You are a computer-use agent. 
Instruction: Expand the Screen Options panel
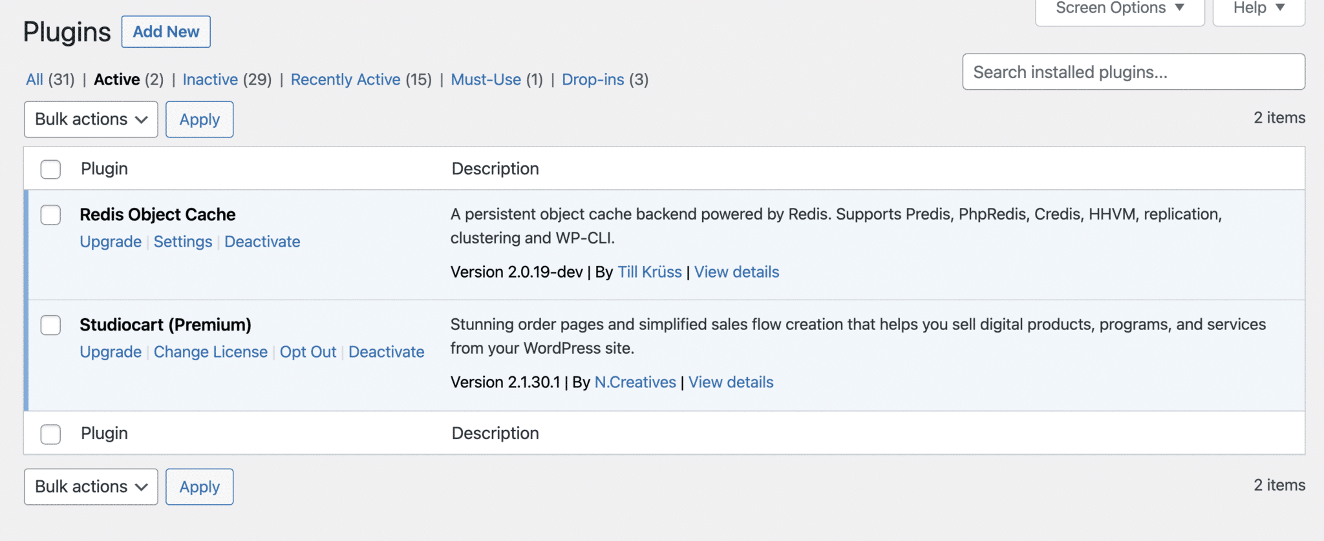1119,8
